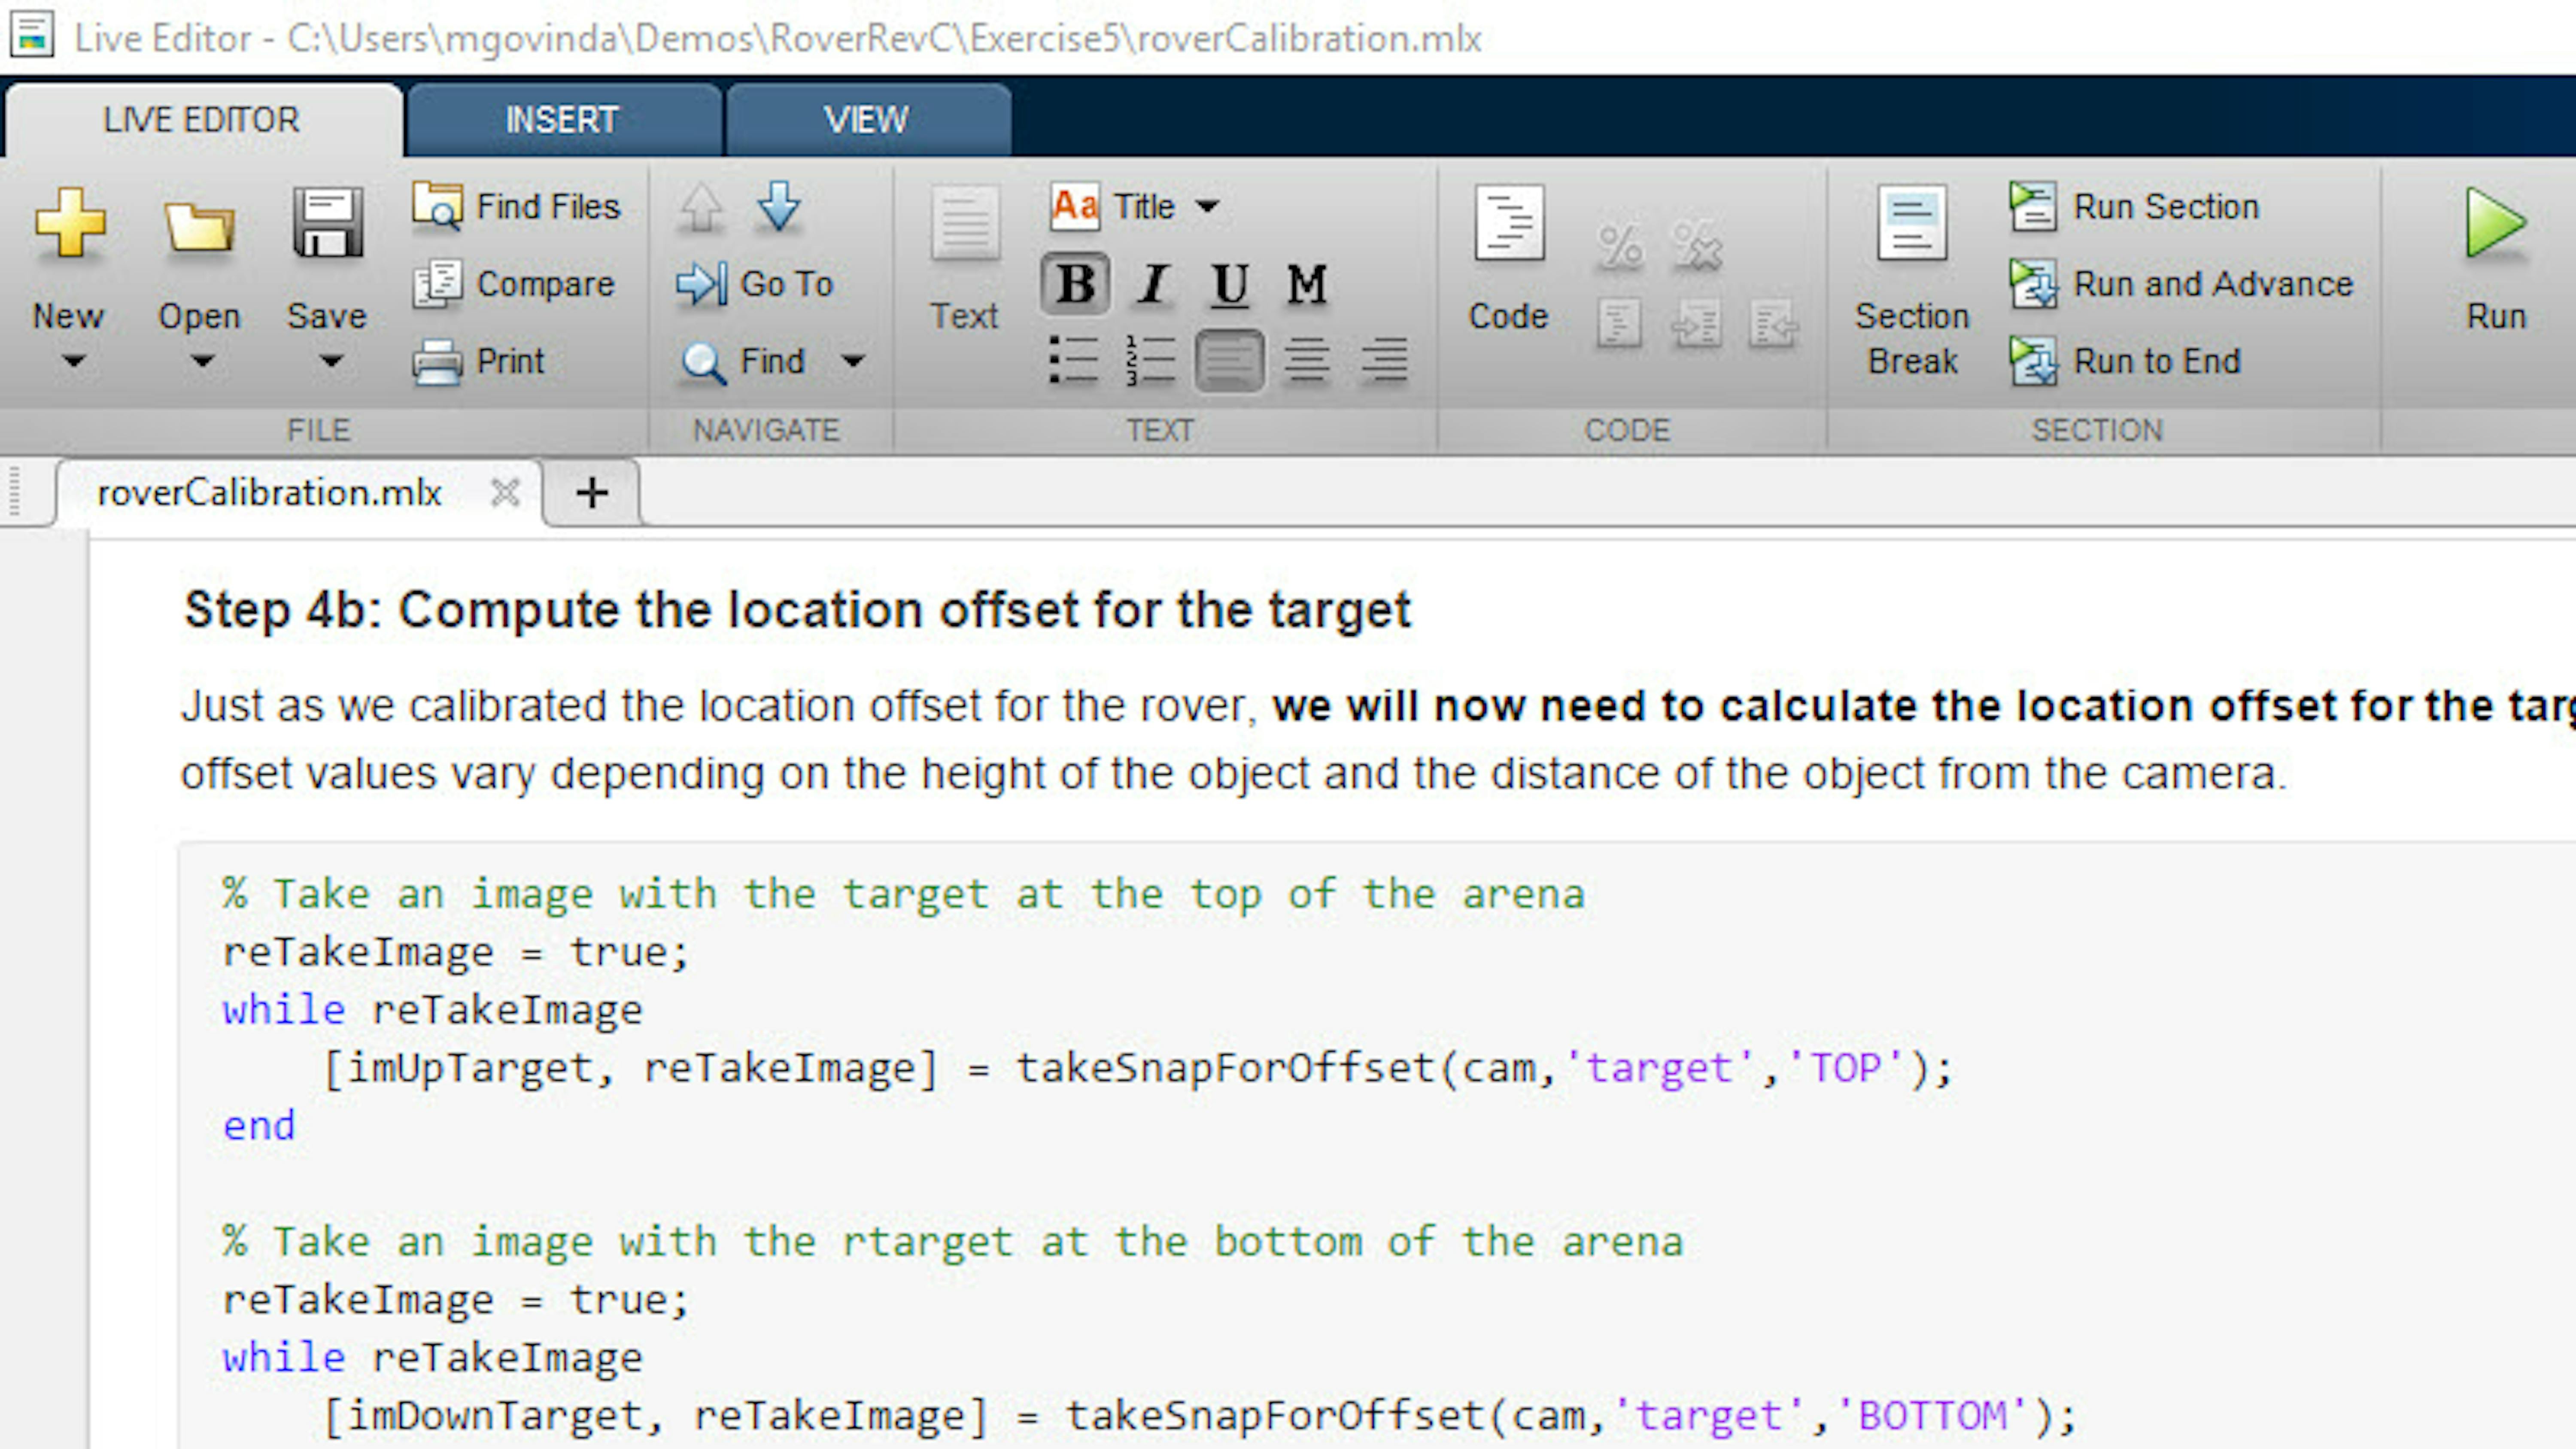Toggle left text alignment
Image resolution: width=2576 pixels, height=1449 pixels.
1229,361
